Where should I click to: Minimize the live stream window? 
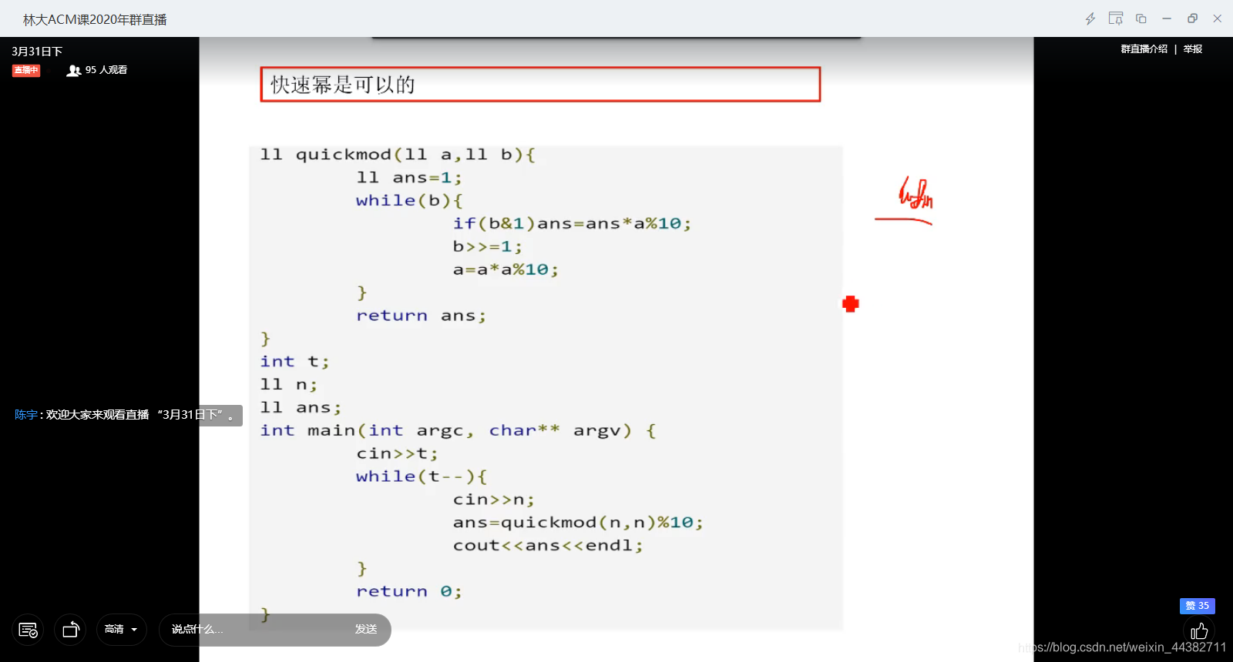(1167, 18)
